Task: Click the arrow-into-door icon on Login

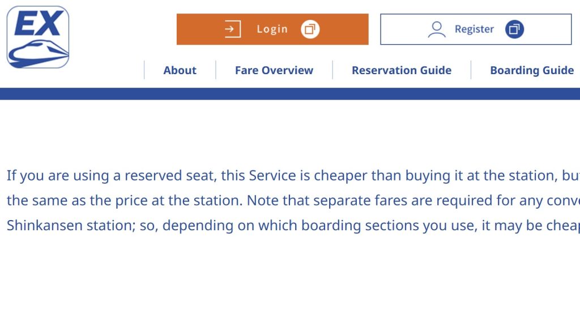Action: (232, 29)
